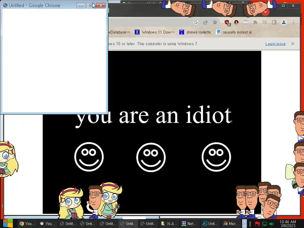Viewport: 304px width, 228px height.
Task: Dismiss the Windows 7 warning info bar
Action: coord(292,44)
